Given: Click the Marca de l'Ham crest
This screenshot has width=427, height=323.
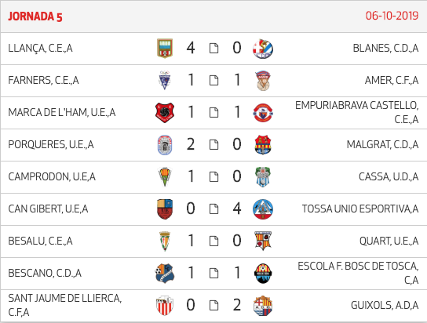Looking at the screenshot, I should pos(165,113).
